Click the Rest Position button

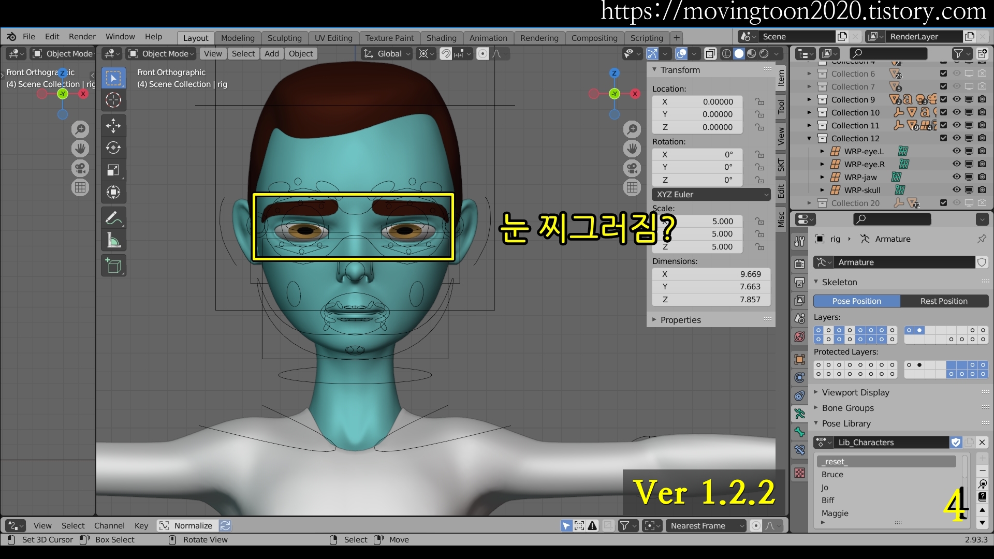[x=944, y=301]
